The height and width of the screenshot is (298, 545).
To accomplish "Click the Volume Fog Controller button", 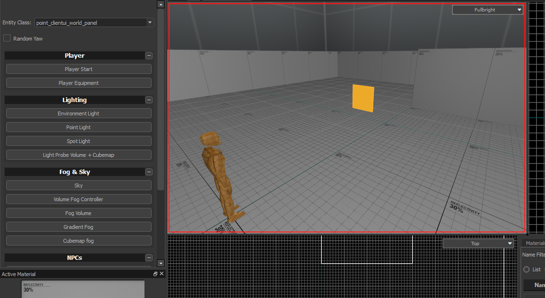I will tap(79, 199).
